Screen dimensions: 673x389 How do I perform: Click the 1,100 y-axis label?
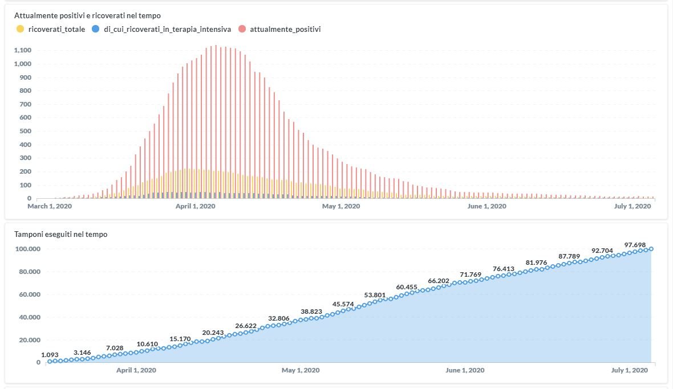coord(22,50)
